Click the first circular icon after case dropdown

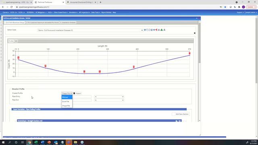pyautogui.click(x=145, y=30)
